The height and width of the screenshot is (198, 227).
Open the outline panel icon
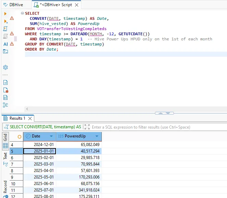(x=5, y=105)
